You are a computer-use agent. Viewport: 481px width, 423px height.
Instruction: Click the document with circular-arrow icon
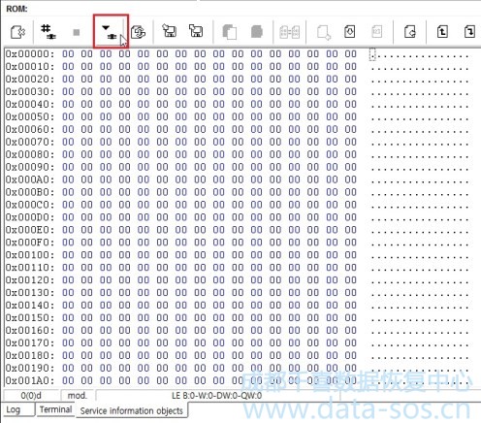[x=410, y=32]
